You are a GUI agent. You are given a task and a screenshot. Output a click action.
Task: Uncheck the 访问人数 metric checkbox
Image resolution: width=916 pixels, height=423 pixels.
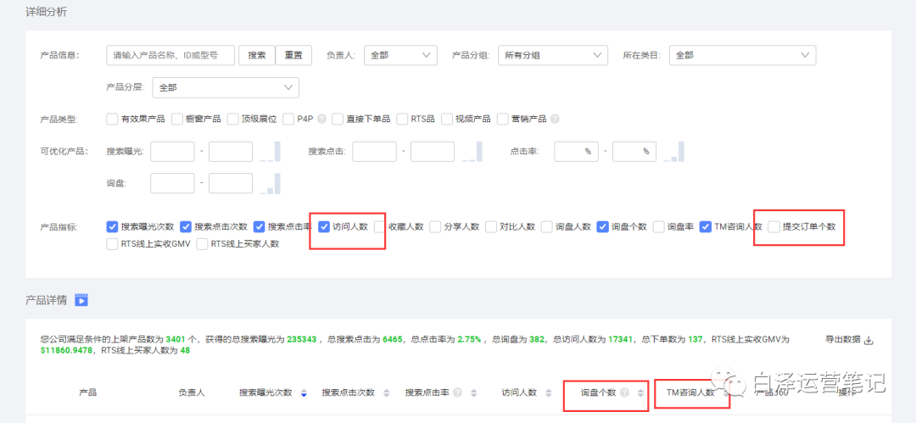324,226
